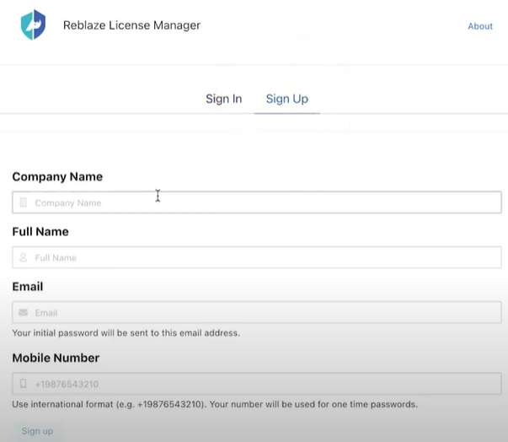The width and height of the screenshot is (508, 442).
Task: Click the Reblaze shield logo
Action: 33,25
